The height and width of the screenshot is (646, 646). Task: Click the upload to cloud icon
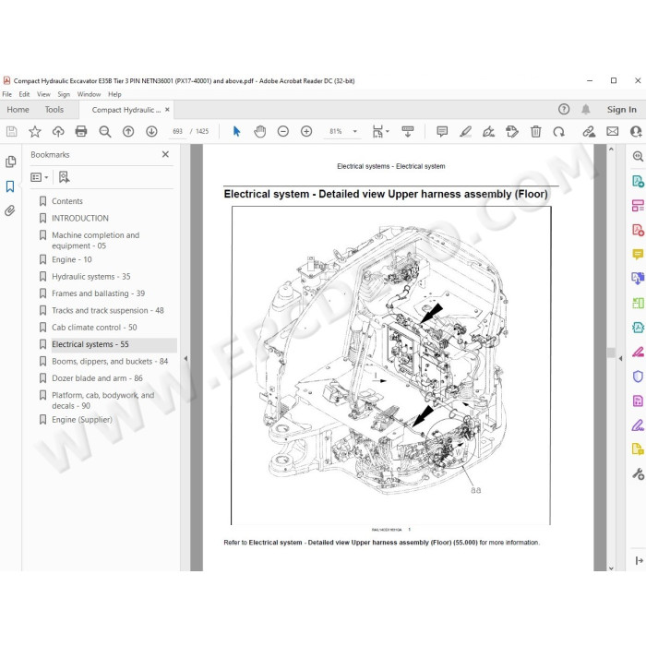point(58,131)
